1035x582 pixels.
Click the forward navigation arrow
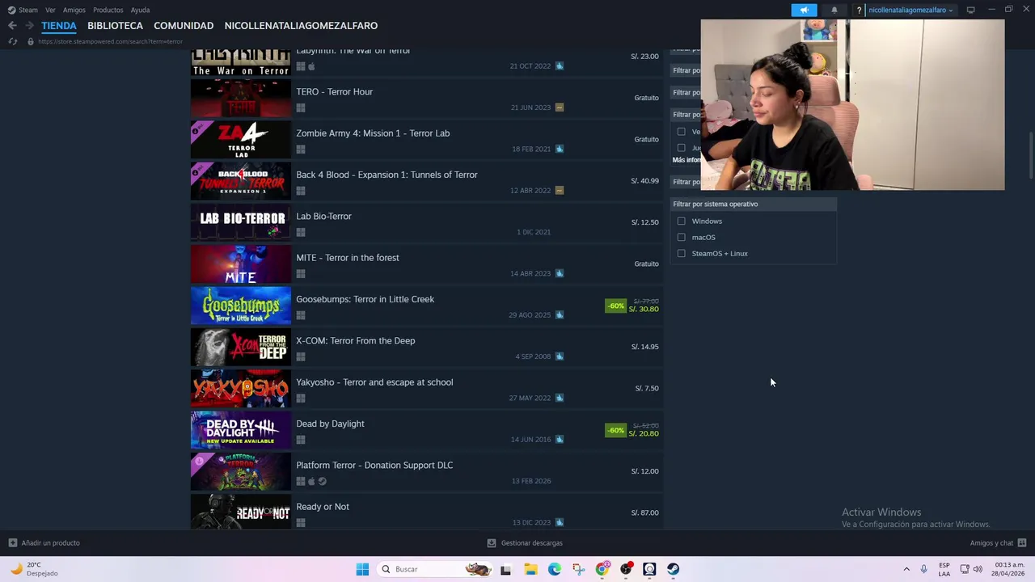(29, 26)
